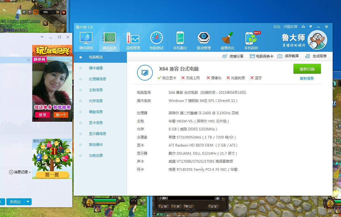
Task: Click the green 重新扫描 rescan button
Action: point(307,69)
